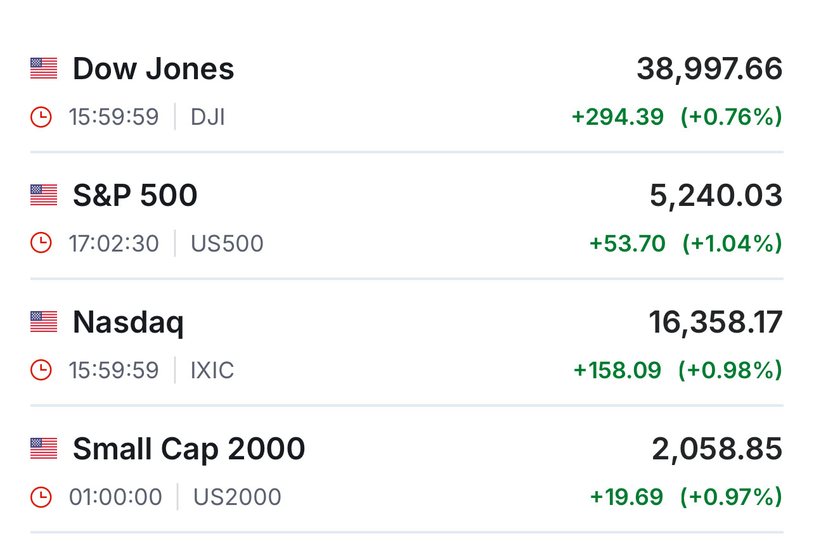Select the Nasdaq index name
814x543 pixels.
(x=128, y=322)
